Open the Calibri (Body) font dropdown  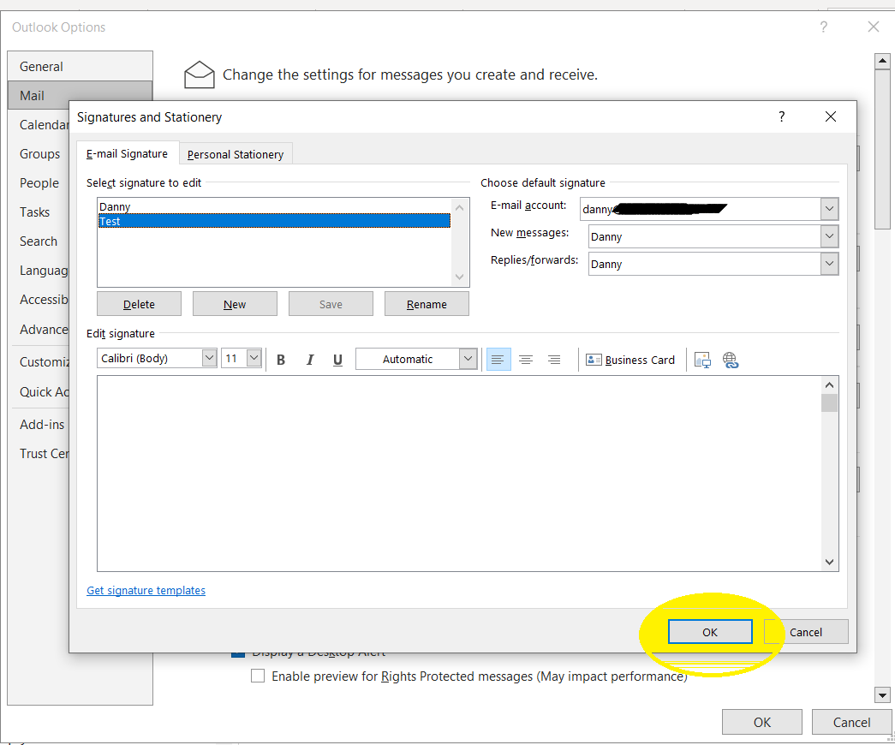pyautogui.click(x=210, y=358)
